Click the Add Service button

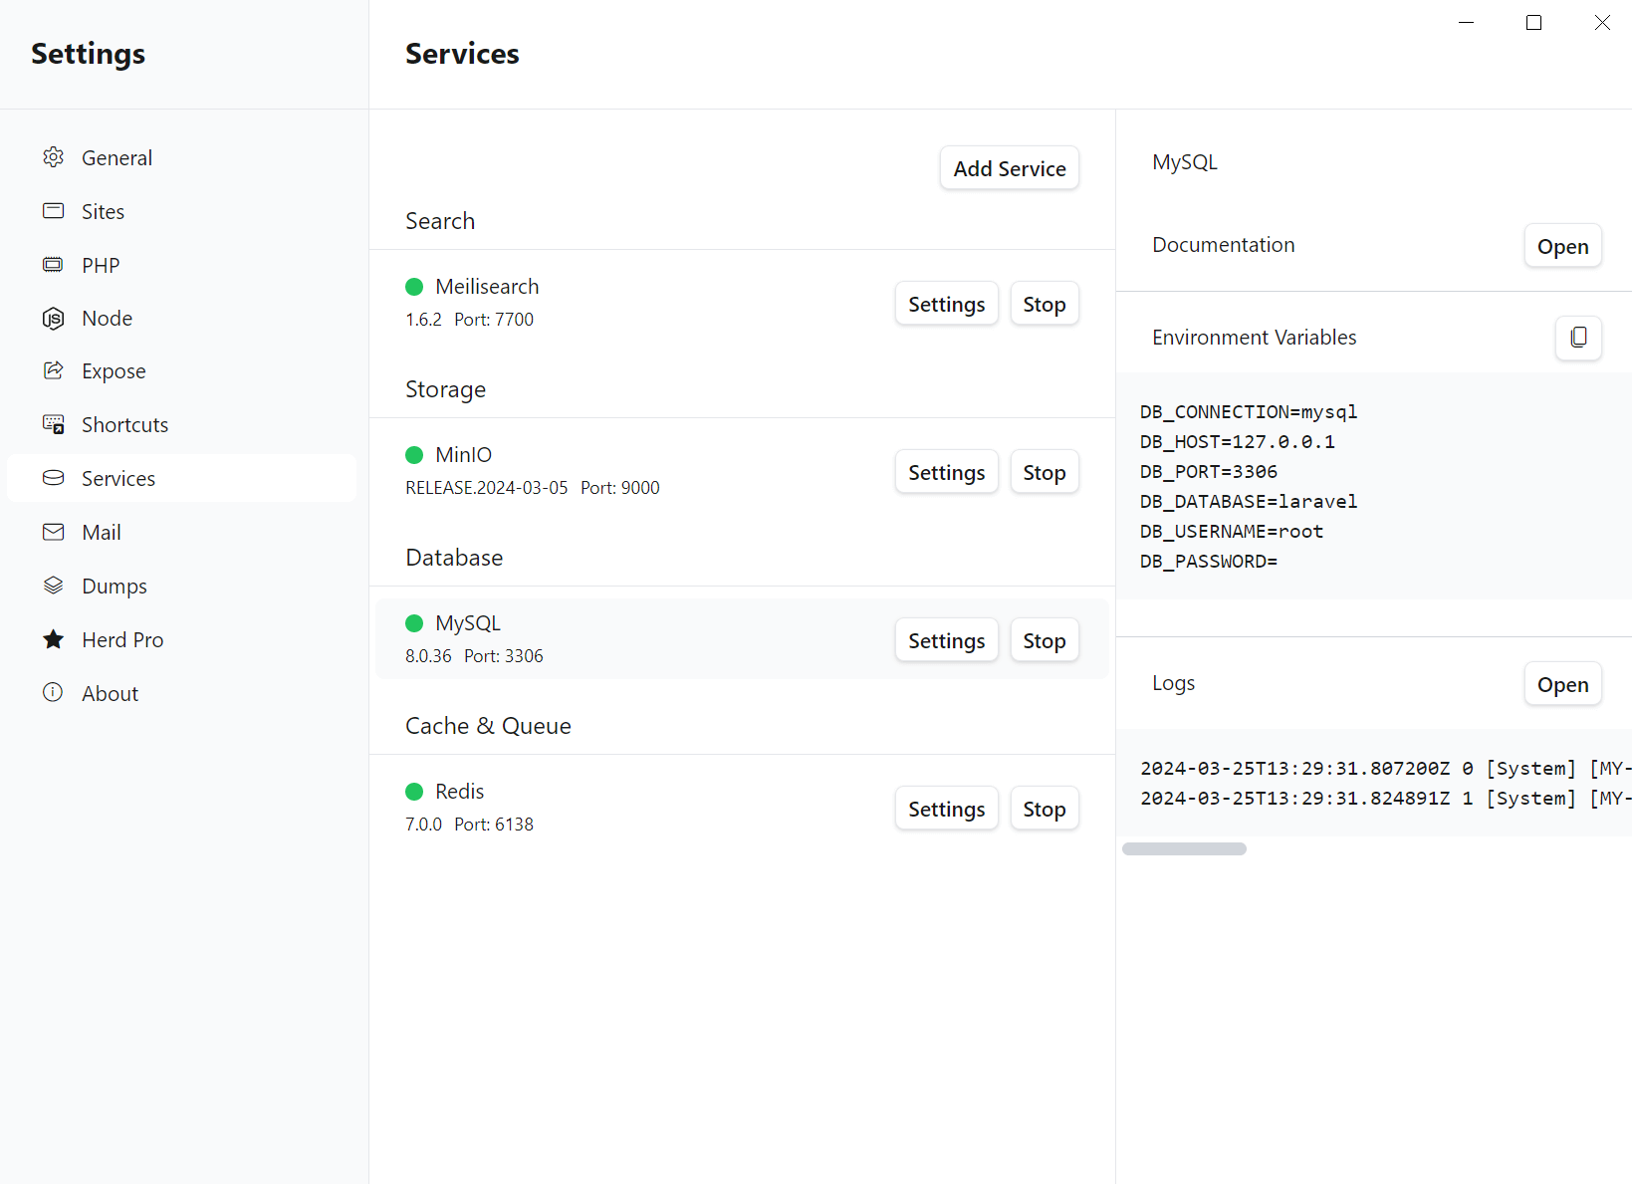pyautogui.click(x=1009, y=168)
